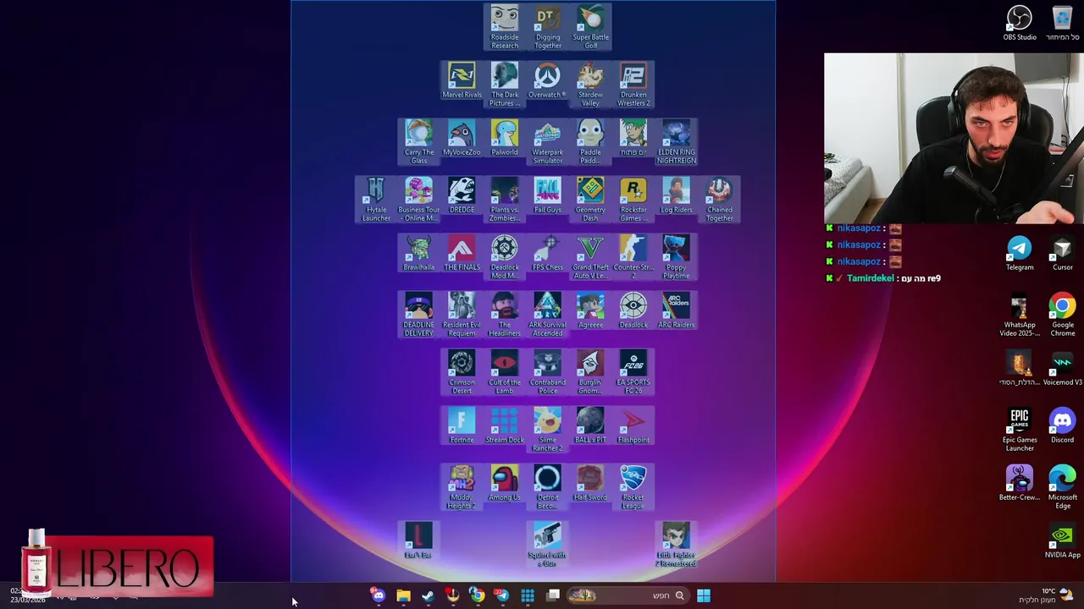Open ARK Survival Ascended shortcut
The image size is (1084, 609).
tap(548, 315)
